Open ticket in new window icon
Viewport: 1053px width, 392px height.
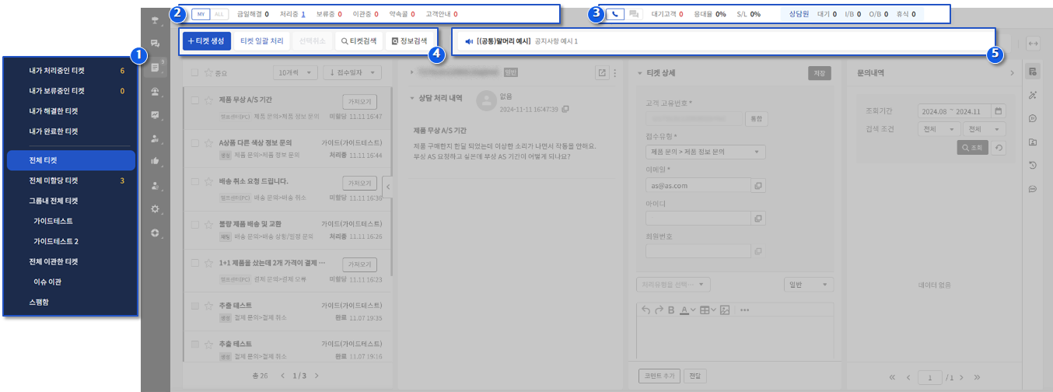point(601,73)
